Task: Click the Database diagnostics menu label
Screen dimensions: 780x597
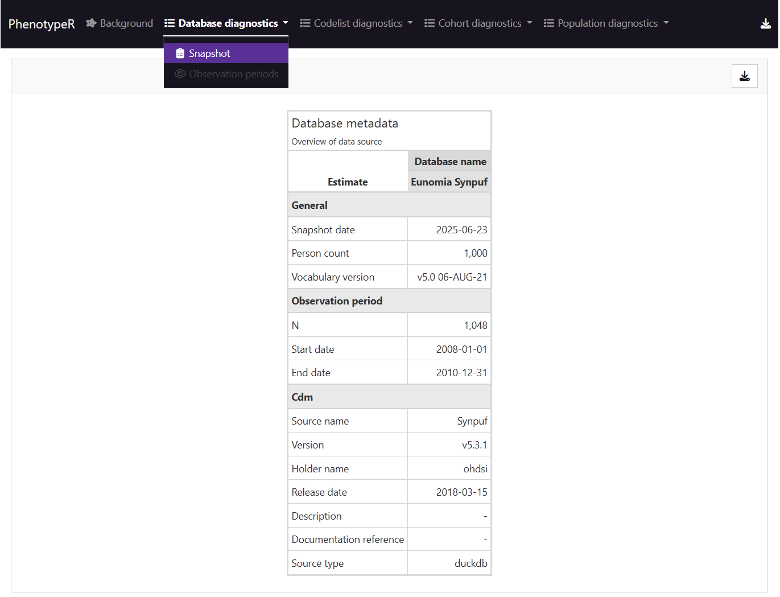Action: point(228,23)
